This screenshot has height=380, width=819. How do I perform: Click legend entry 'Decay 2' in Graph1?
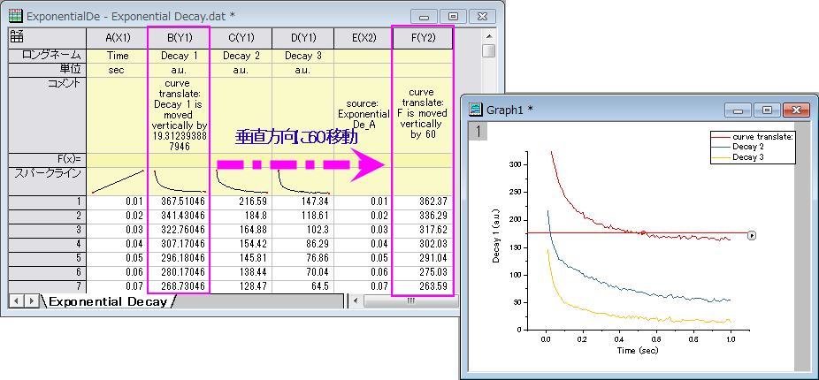point(747,148)
